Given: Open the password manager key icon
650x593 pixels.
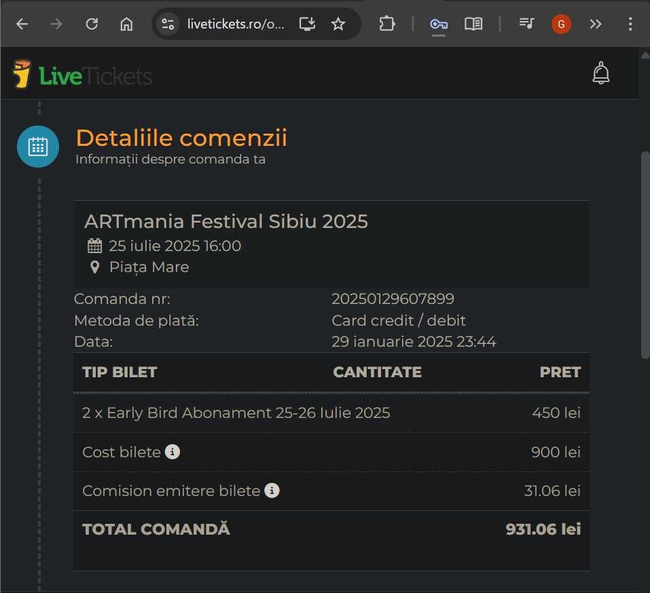Looking at the screenshot, I should [439, 24].
